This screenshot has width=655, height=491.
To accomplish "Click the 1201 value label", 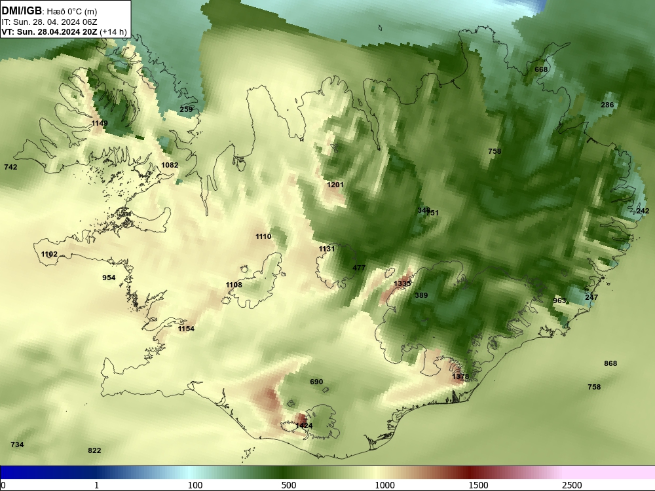I will 335,185.
